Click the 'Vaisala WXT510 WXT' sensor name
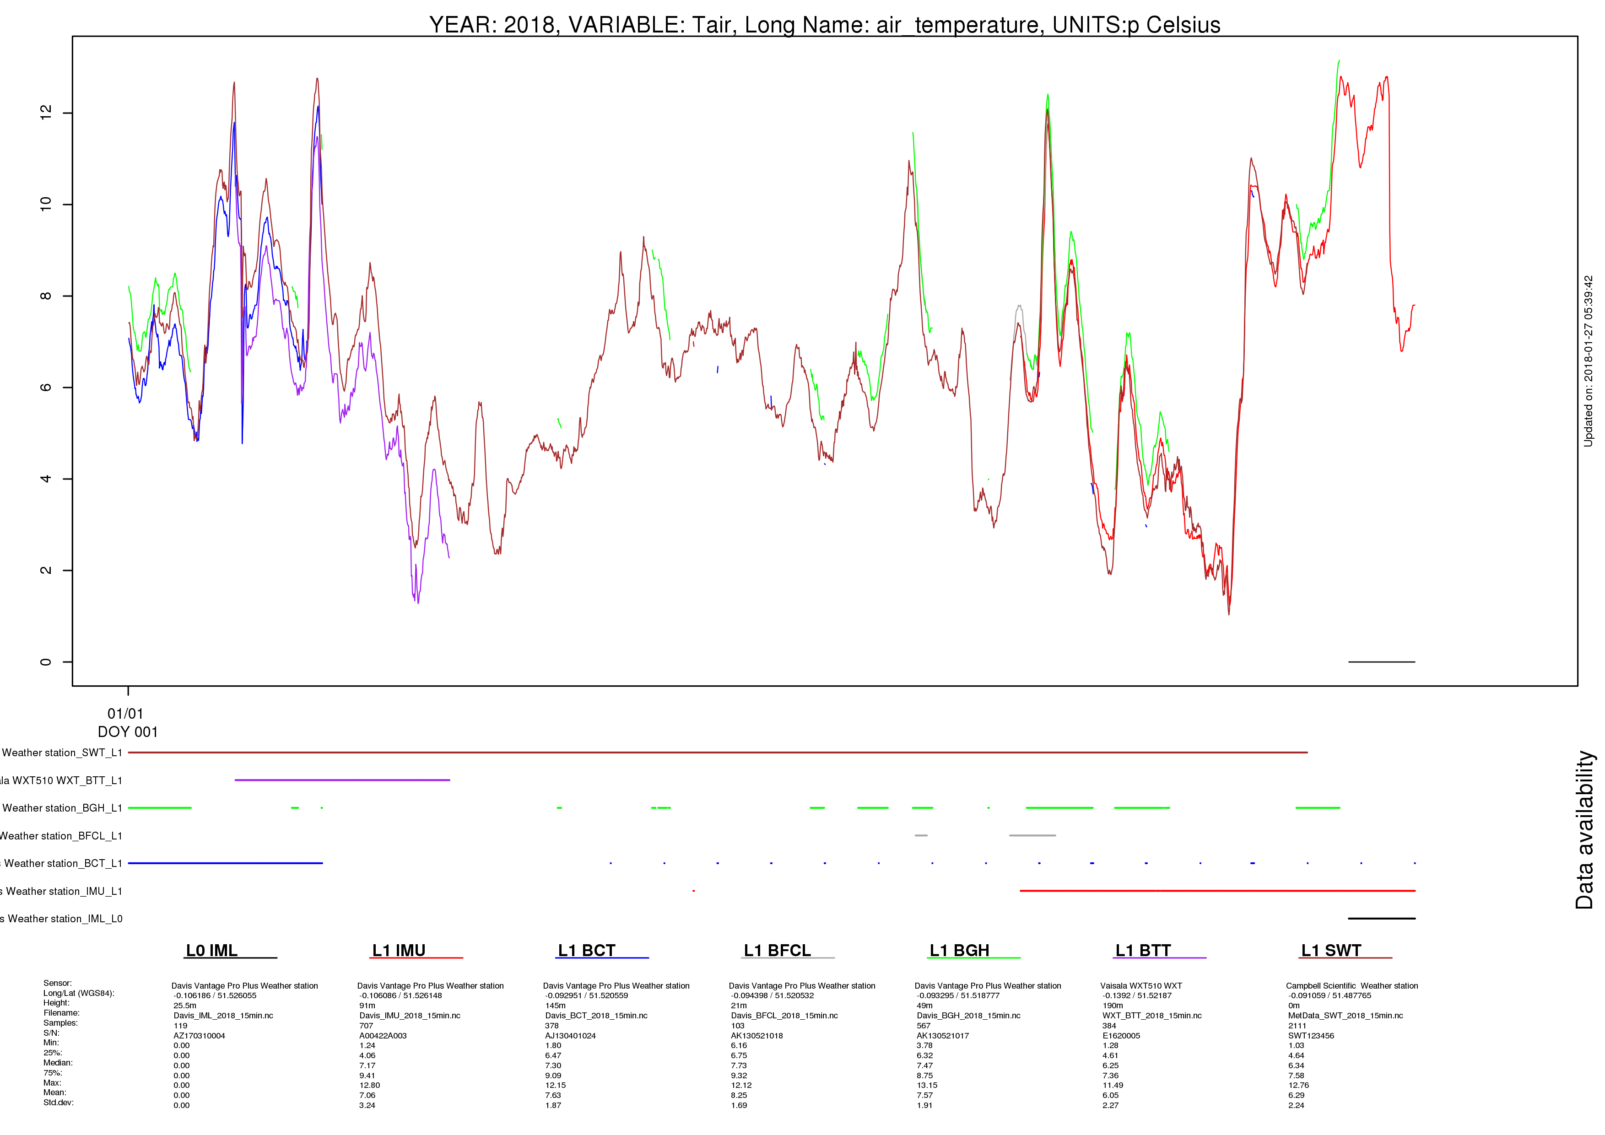 (x=1141, y=986)
